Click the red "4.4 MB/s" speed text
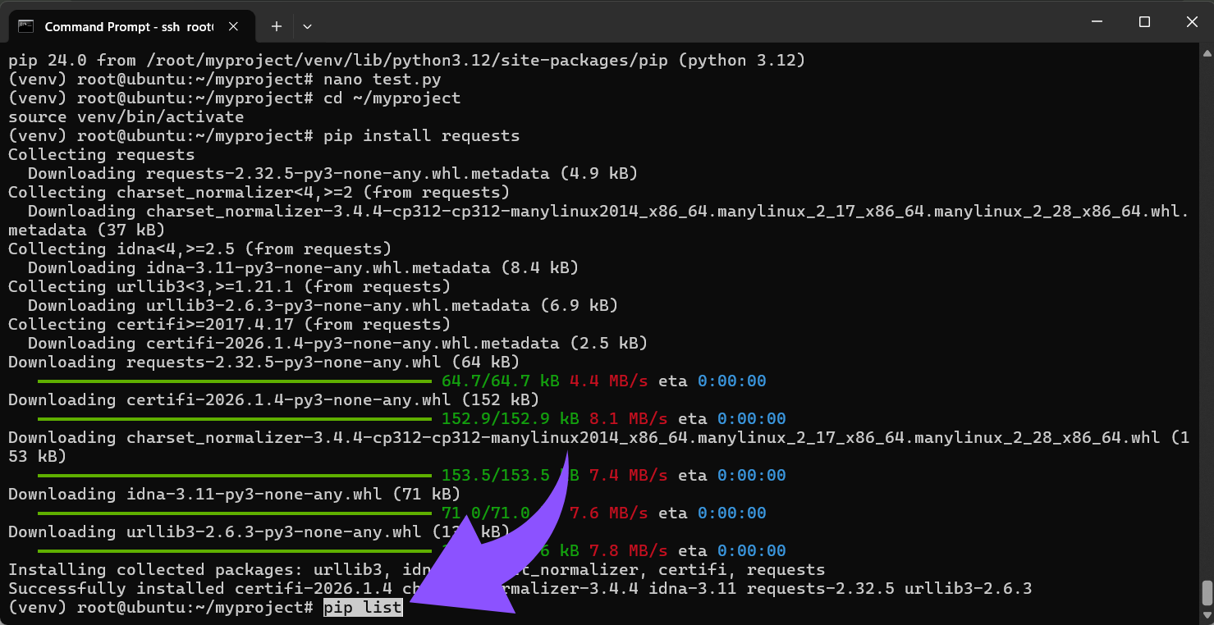This screenshot has height=625, width=1214. coord(608,381)
